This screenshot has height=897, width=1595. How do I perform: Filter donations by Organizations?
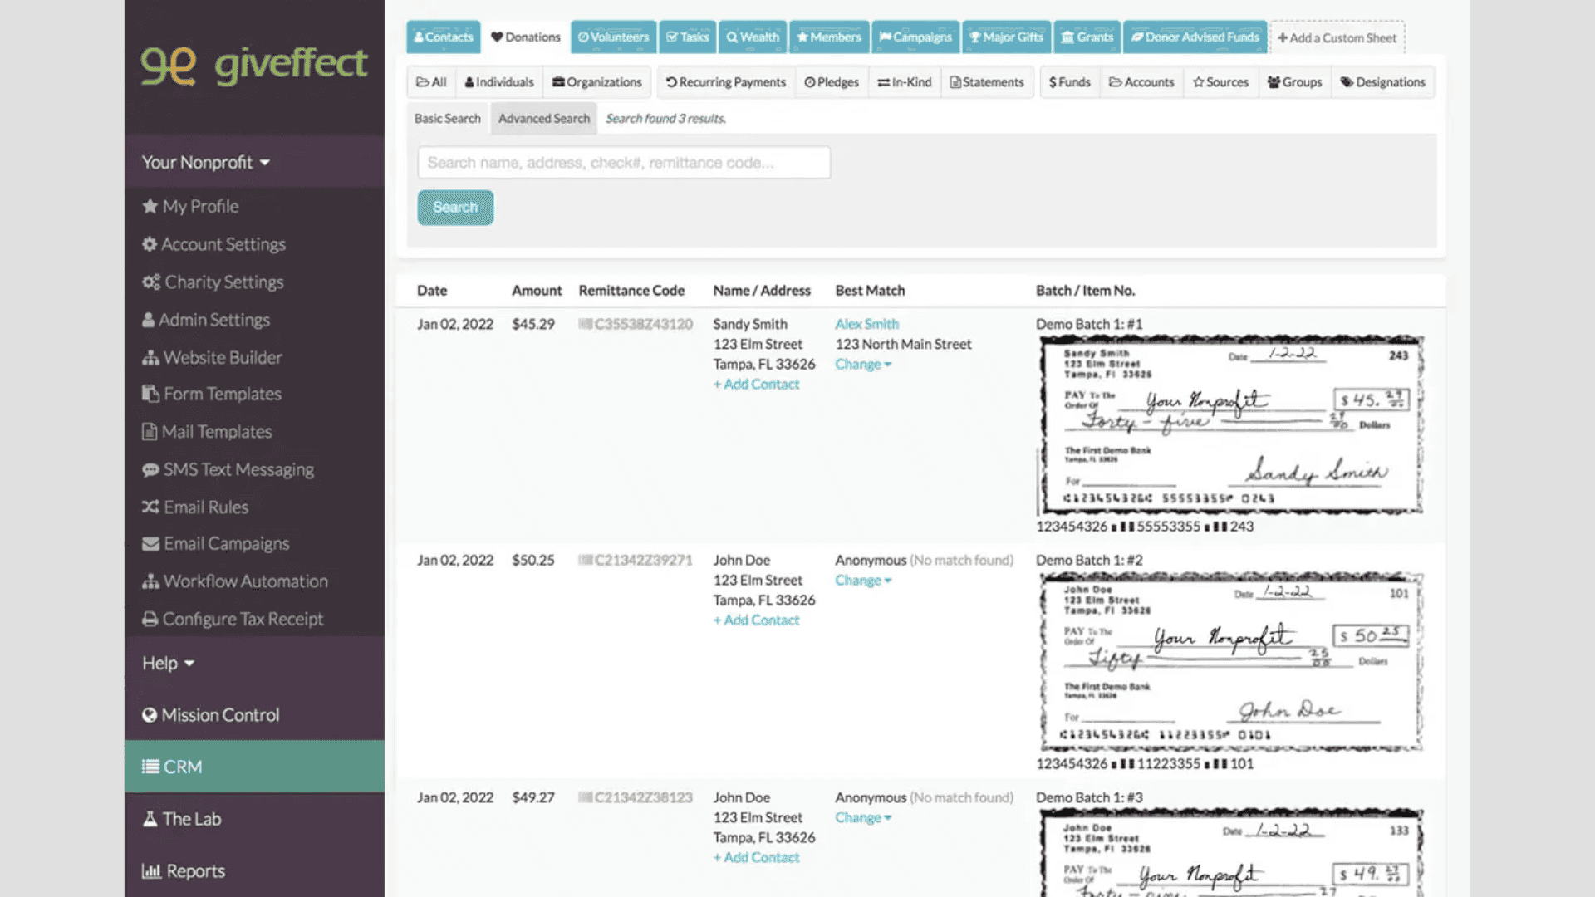coord(597,82)
